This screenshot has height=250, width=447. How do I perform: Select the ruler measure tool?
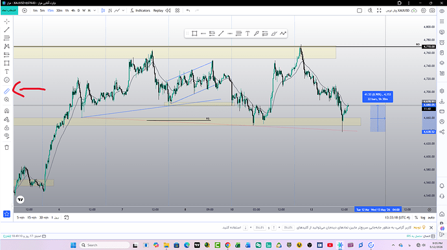[x=7, y=91]
